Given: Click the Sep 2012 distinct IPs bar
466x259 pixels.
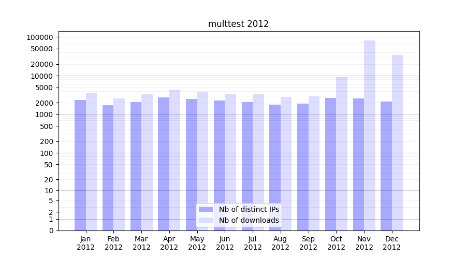Looking at the screenshot, I should point(303,167).
